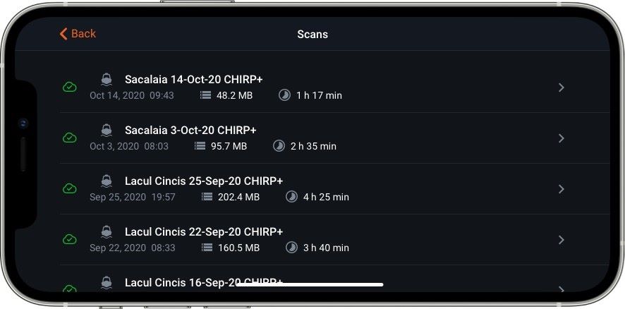Click boat icon beside Lacul Cincis 22-Sep-20
This screenshot has width=625, height=309.
coord(107,231)
